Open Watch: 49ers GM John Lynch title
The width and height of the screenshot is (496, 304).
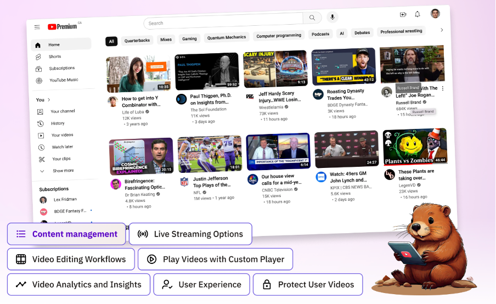tap(348, 177)
